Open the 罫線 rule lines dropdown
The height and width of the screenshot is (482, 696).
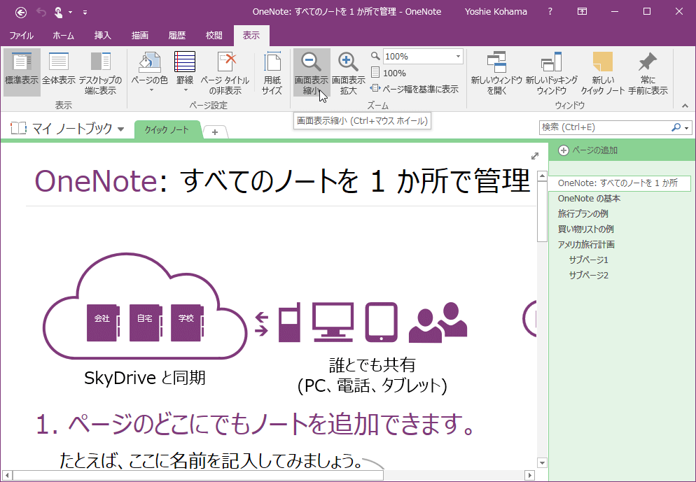pos(185,90)
